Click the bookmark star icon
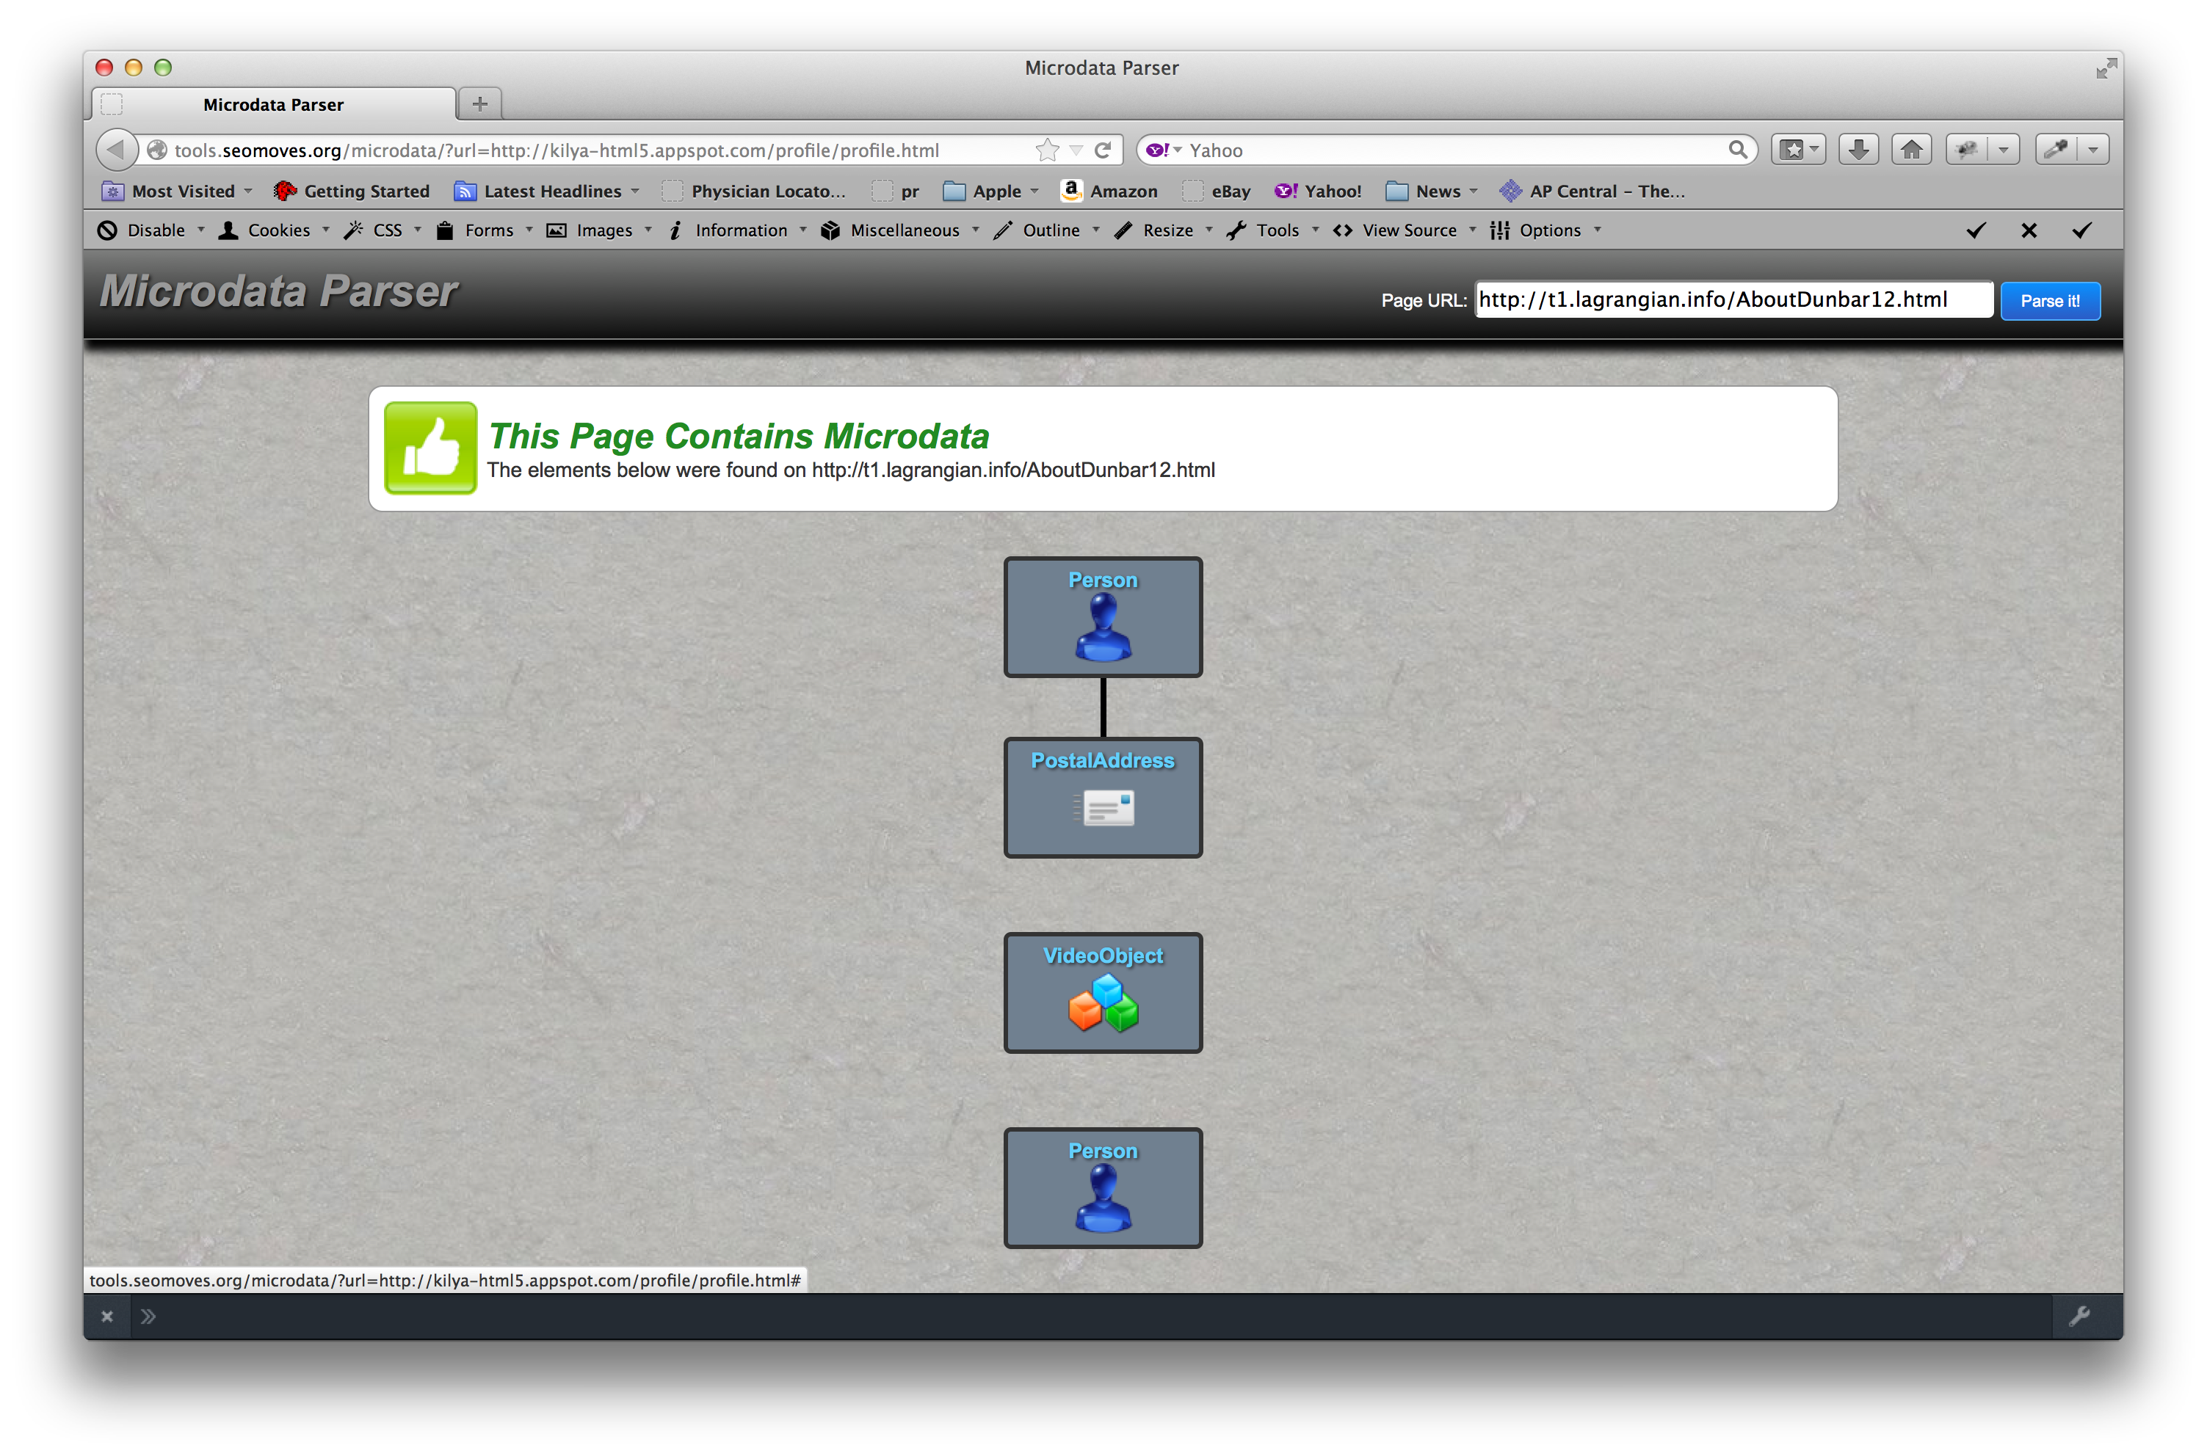Screen dimensions: 2207x1456 [x=1047, y=150]
